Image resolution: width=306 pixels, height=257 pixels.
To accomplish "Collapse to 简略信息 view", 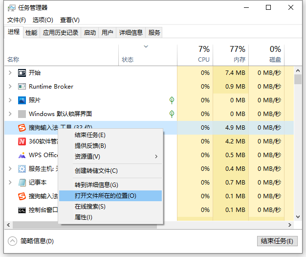I will click(x=31, y=241).
